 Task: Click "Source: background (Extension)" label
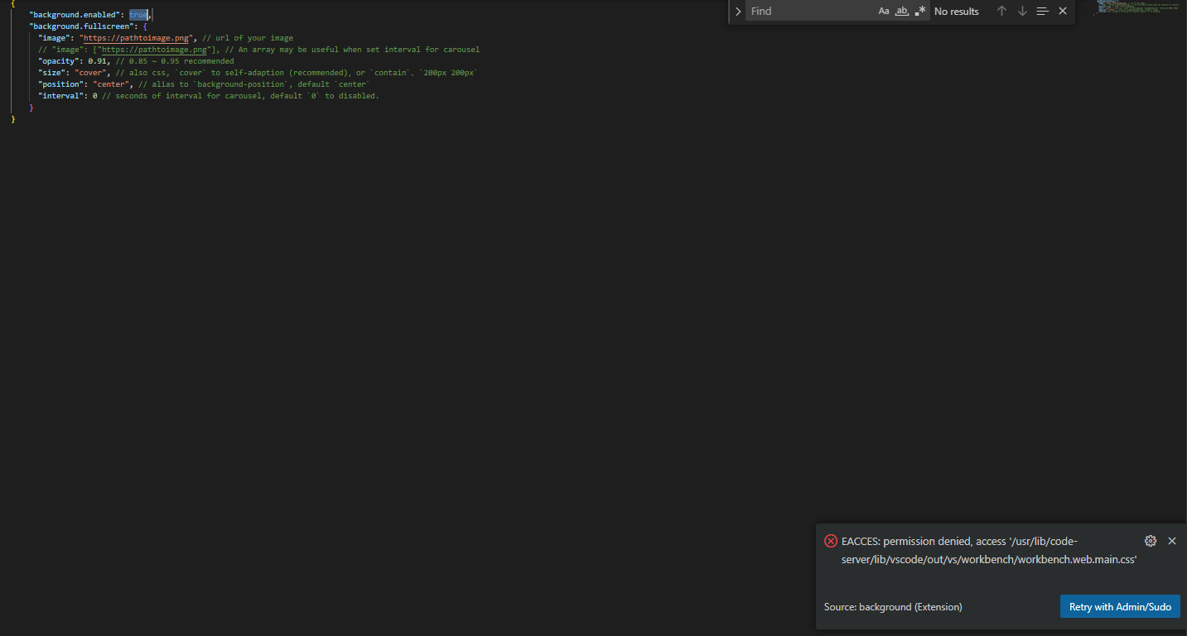pos(893,607)
